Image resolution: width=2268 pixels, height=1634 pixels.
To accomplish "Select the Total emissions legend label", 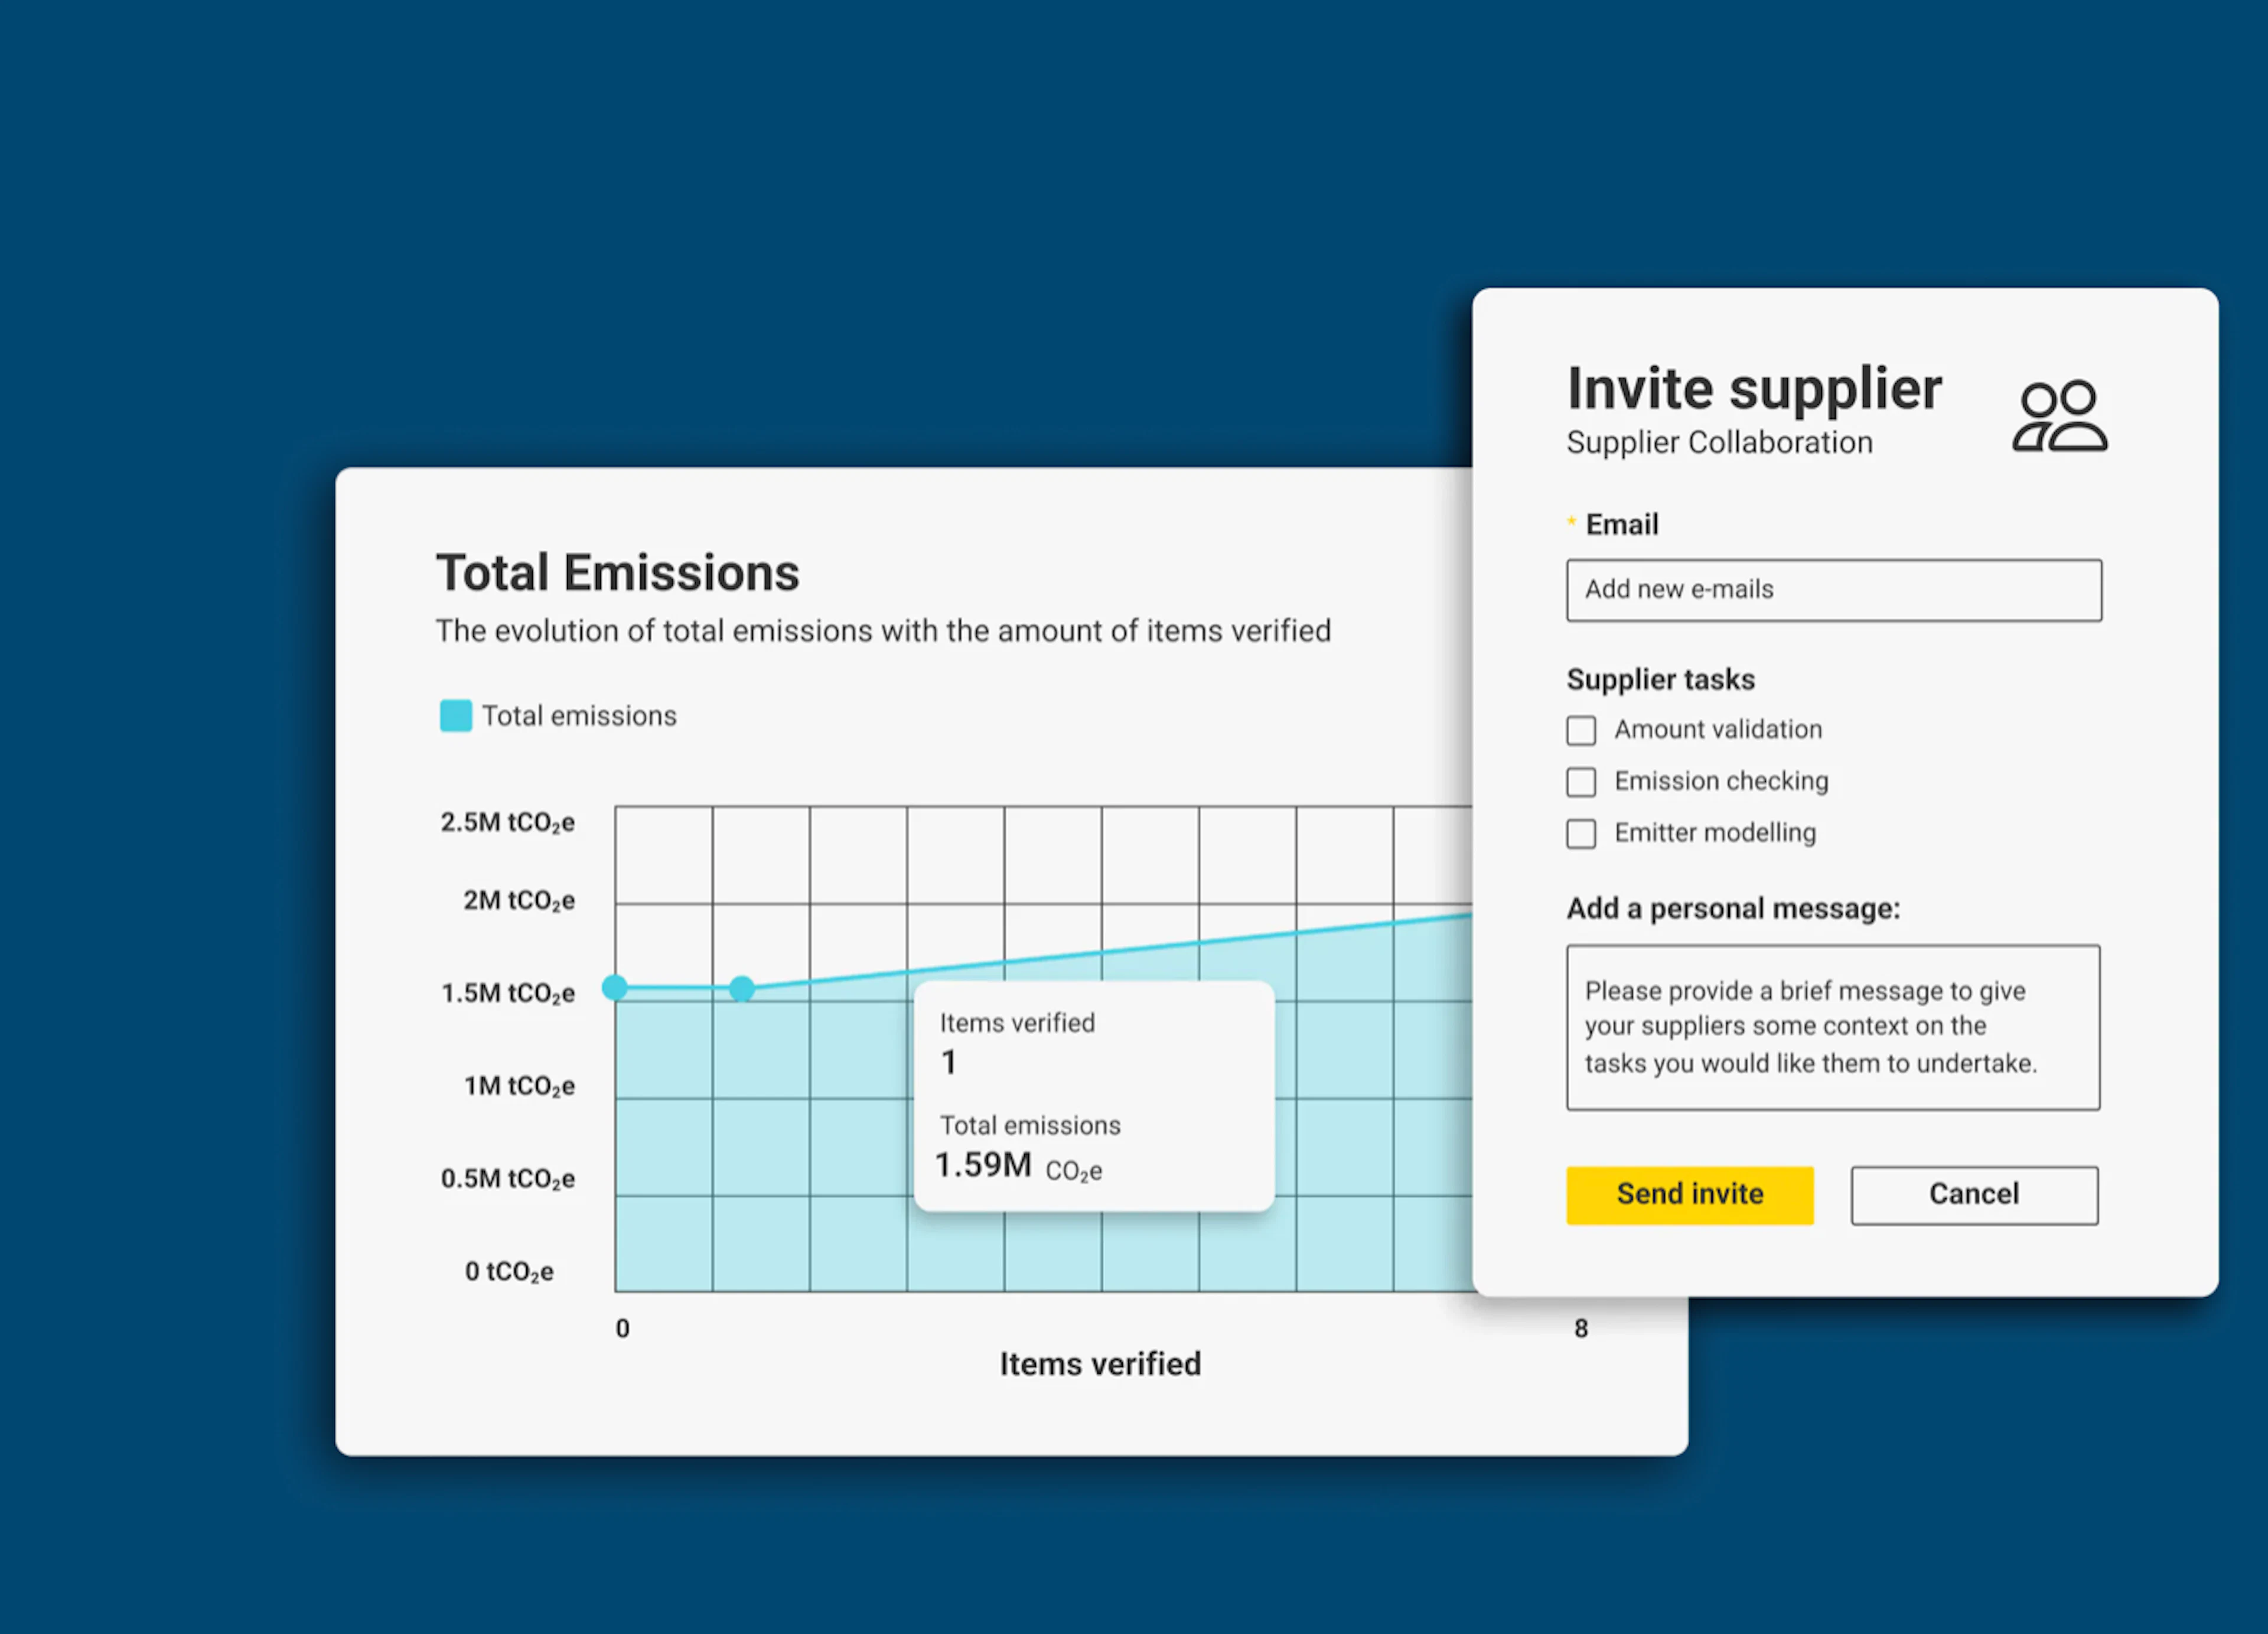I will [579, 715].
